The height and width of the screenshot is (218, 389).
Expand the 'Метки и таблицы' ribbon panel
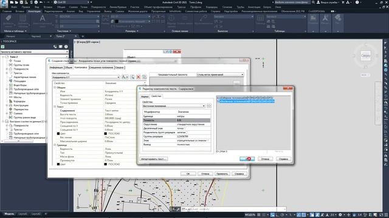click(15, 31)
